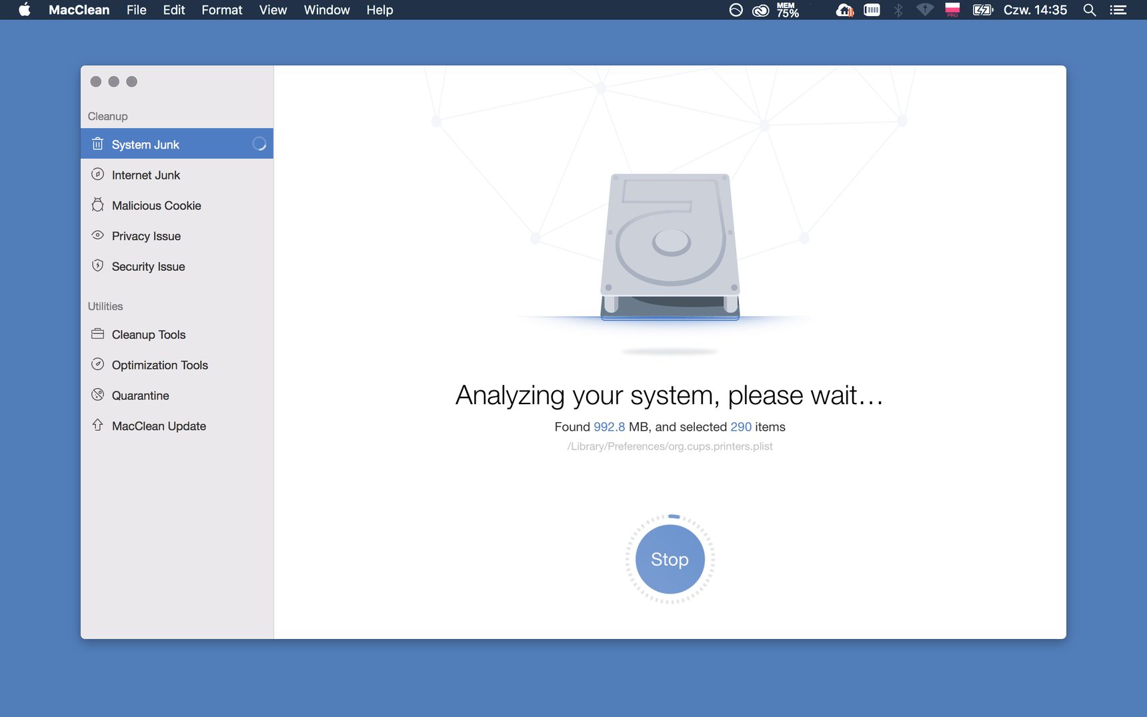Click the Utilities section header

click(105, 306)
